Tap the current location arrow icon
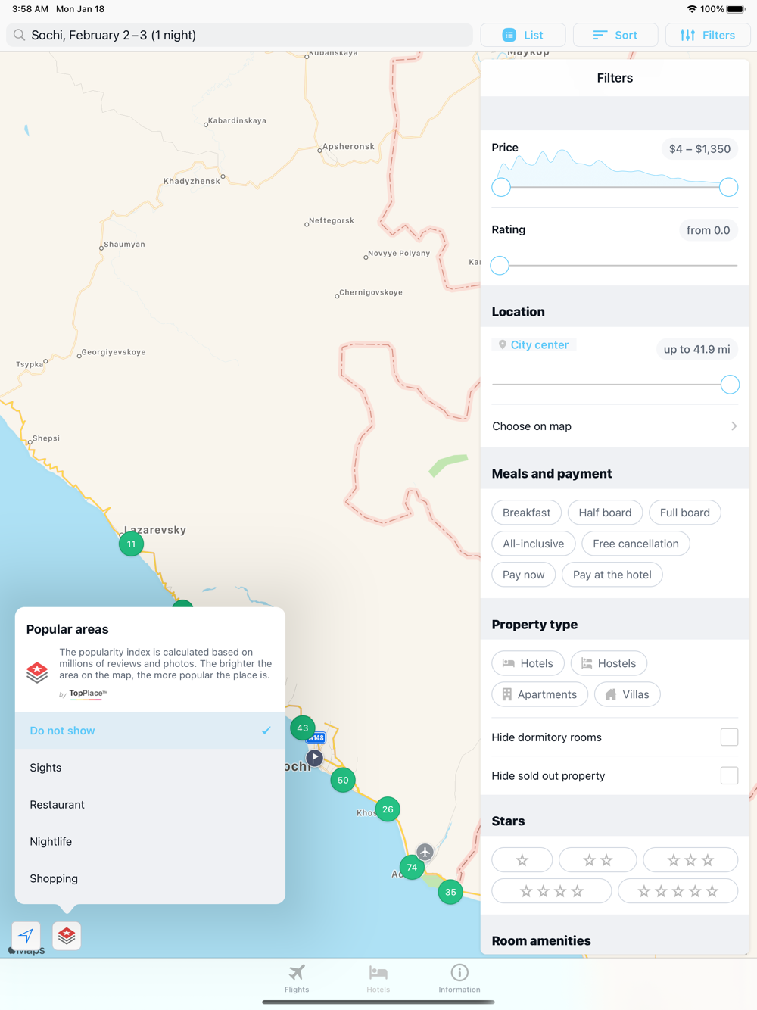The height and width of the screenshot is (1010, 757). pyautogui.click(x=26, y=936)
